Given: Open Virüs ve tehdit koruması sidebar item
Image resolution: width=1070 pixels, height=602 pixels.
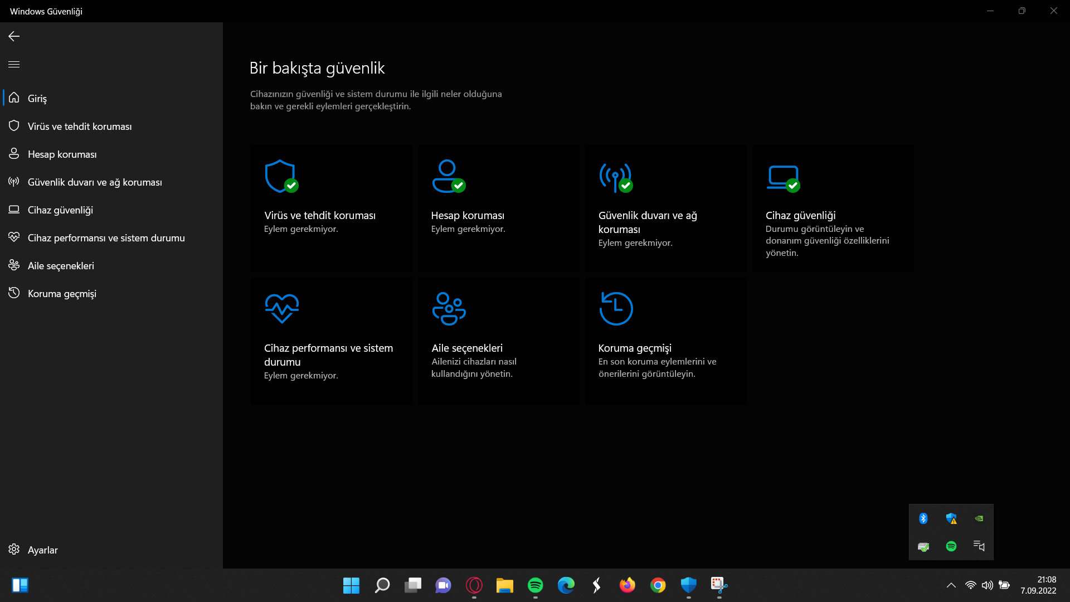Looking at the screenshot, I should (80, 127).
